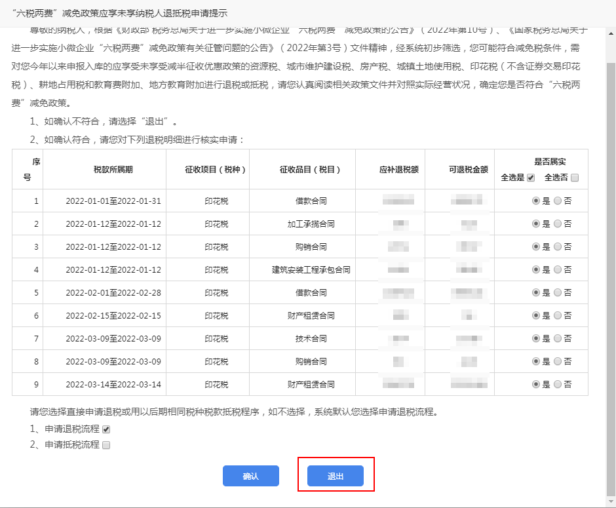Select 否 for row 1 借款合同
Image resolution: width=616 pixels, height=508 pixels.
click(x=558, y=201)
